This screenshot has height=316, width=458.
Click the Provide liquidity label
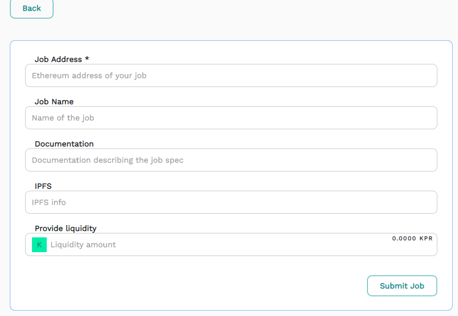(65, 229)
